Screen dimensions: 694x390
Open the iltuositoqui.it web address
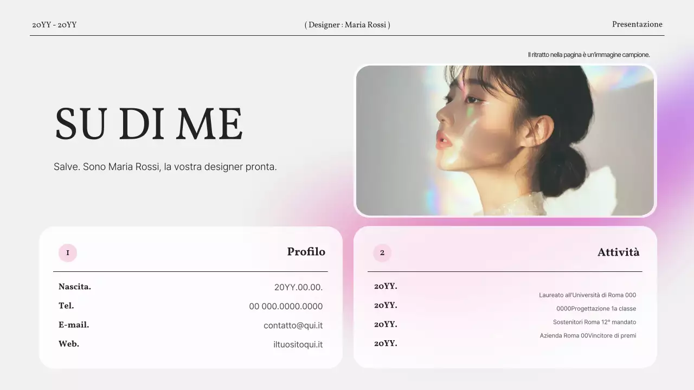[x=298, y=344]
